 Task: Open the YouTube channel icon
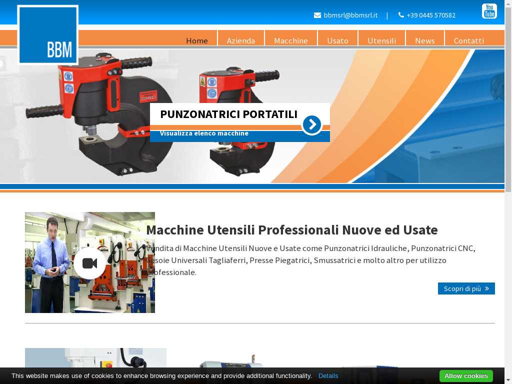click(489, 11)
